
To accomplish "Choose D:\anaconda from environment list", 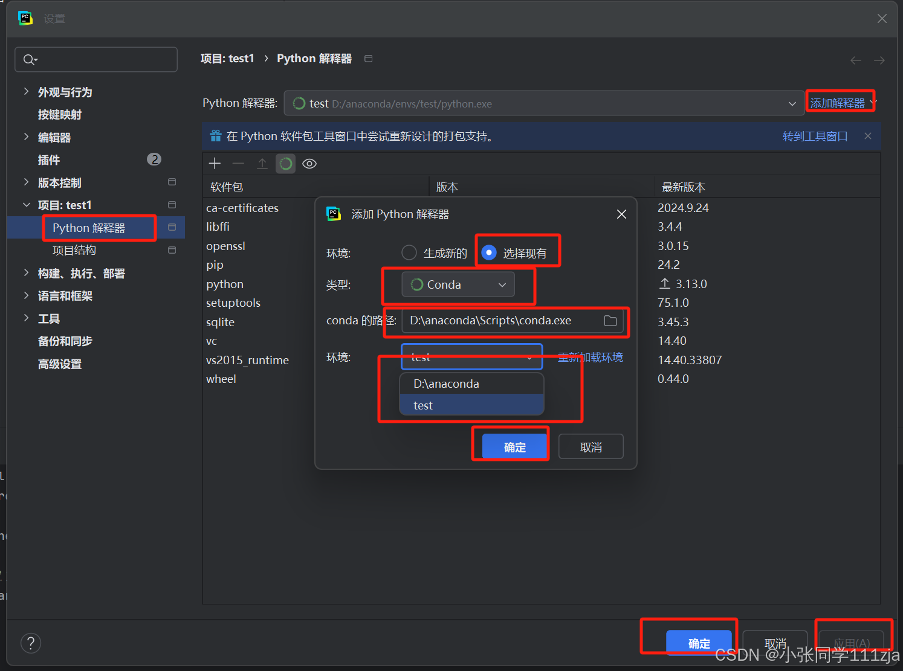I will point(471,384).
